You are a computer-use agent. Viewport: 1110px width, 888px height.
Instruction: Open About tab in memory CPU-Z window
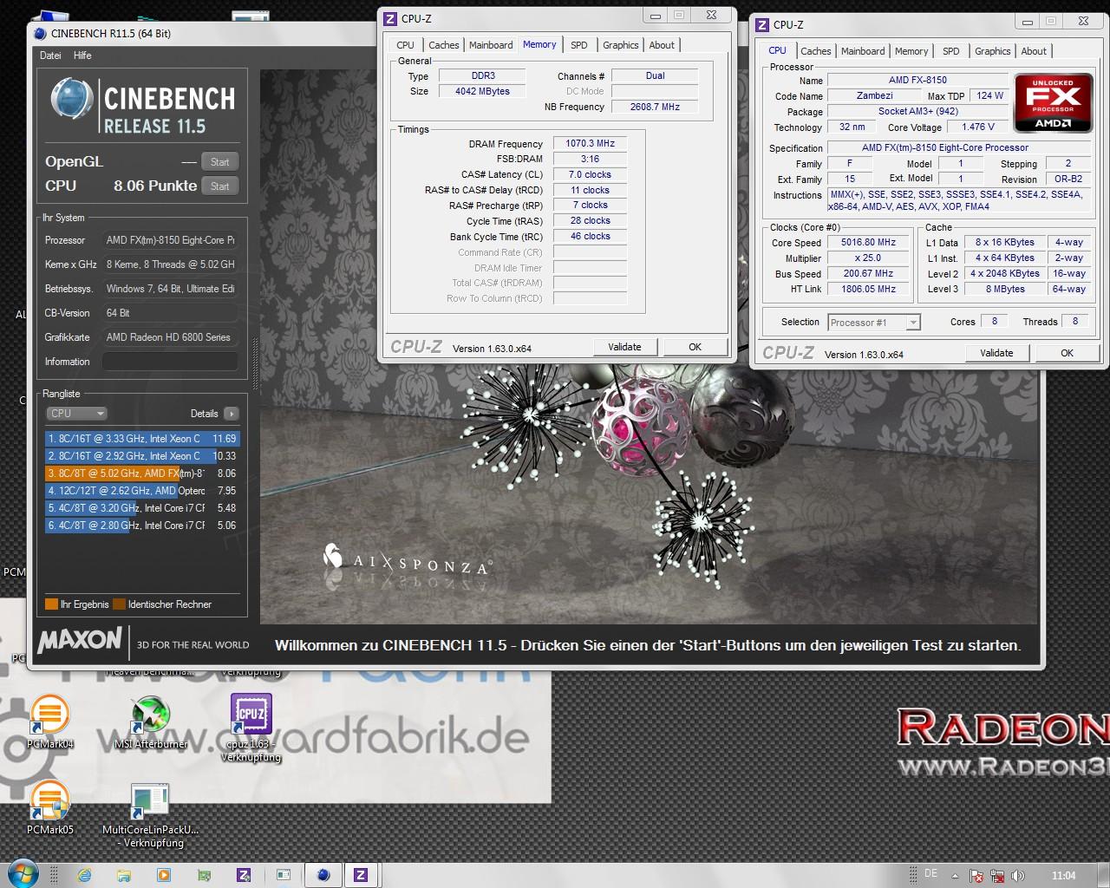(662, 45)
